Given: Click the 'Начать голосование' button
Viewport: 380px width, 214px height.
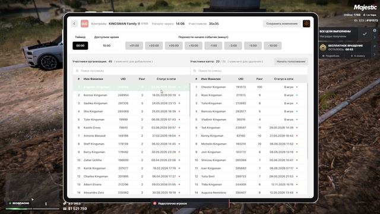Looking at the screenshot, I should pyautogui.click(x=291, y=61).
